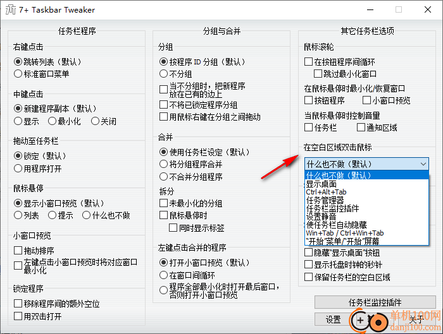
Task: Select 使用任务栏设定（默认） radio
Action: coord(163,152)
